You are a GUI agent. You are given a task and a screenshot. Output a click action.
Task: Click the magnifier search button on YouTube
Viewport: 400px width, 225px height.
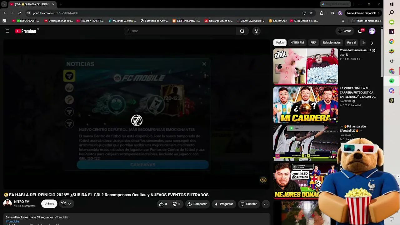click(x=242, y=31)
